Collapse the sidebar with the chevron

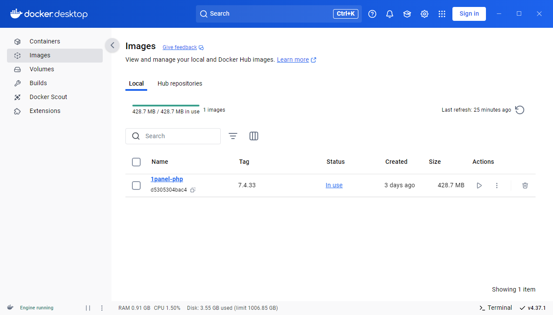[112, 45]
